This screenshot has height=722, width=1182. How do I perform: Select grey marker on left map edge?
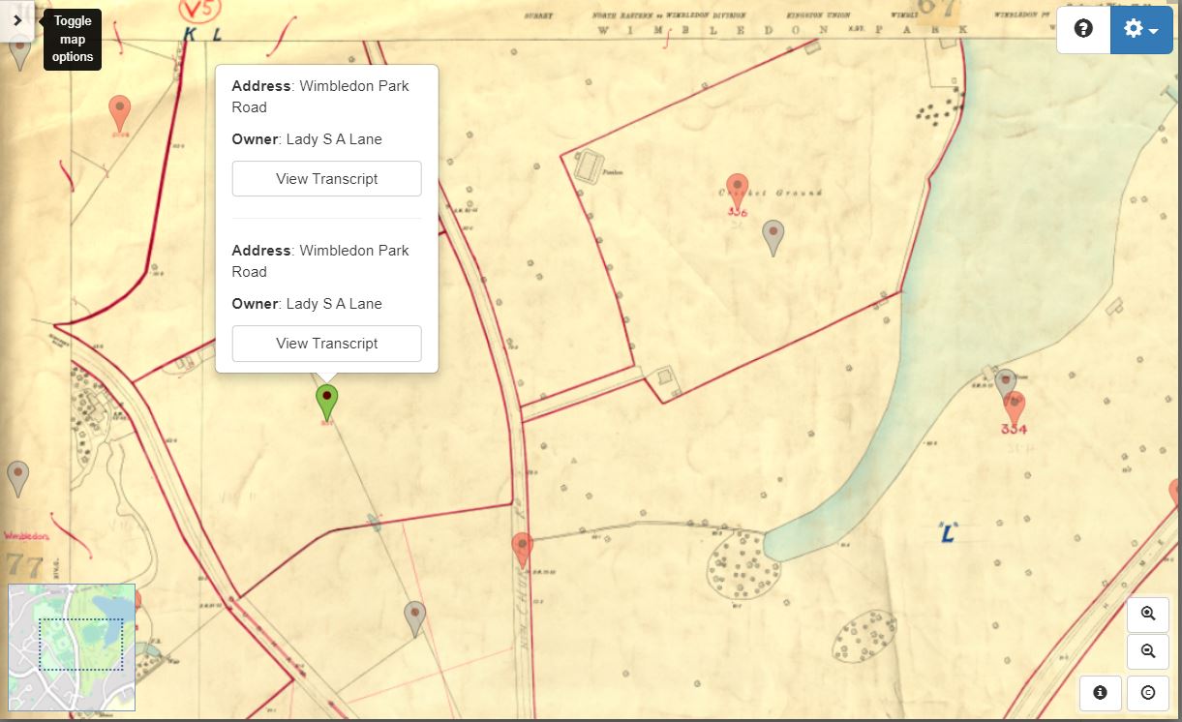tap(17, 476)
